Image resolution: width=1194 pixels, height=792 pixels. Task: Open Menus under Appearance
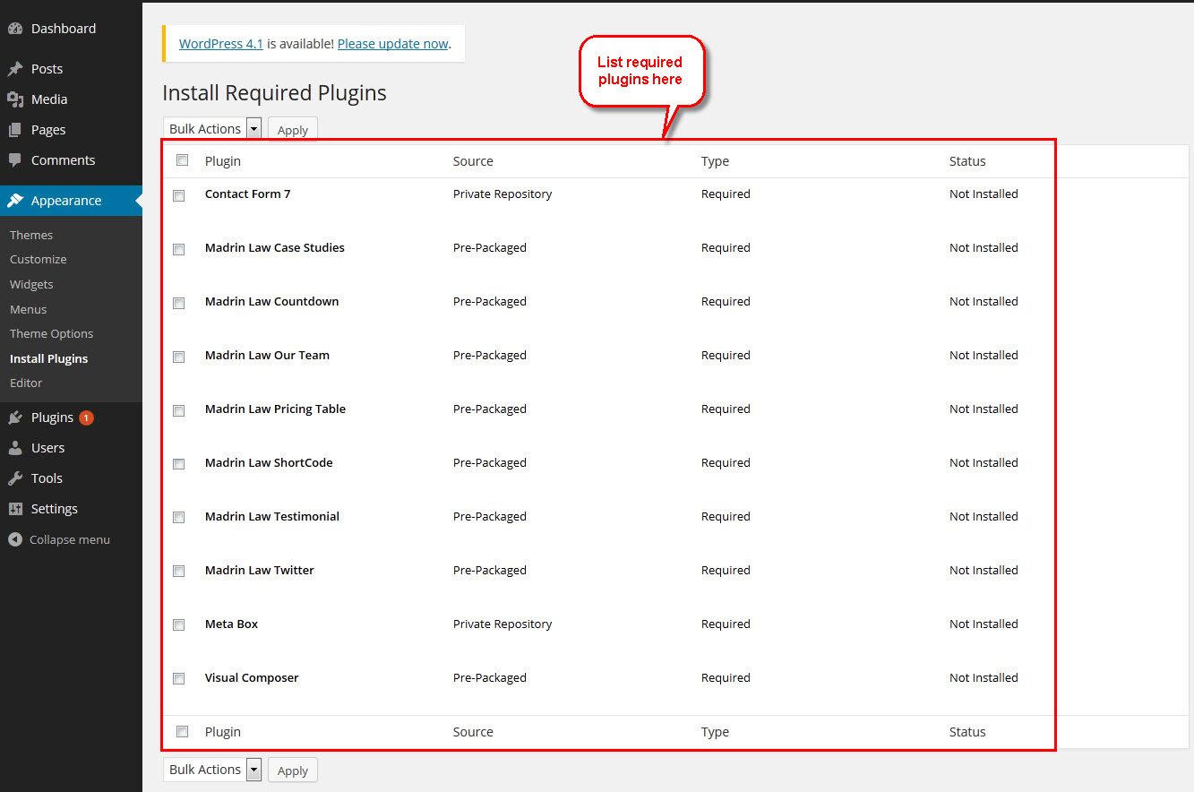click(x=28, y=309)
